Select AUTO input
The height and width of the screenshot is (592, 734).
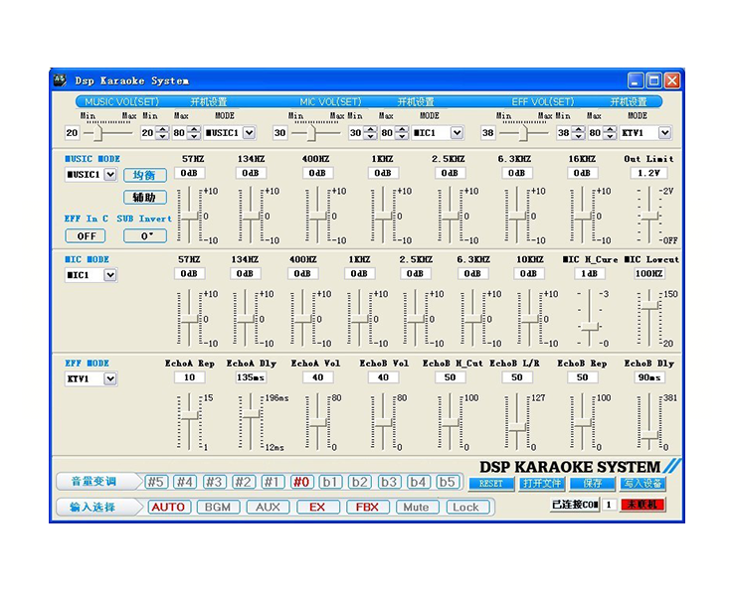point(169,507)
